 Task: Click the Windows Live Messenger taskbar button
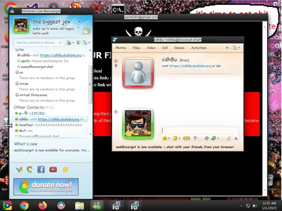coord(97,206)
